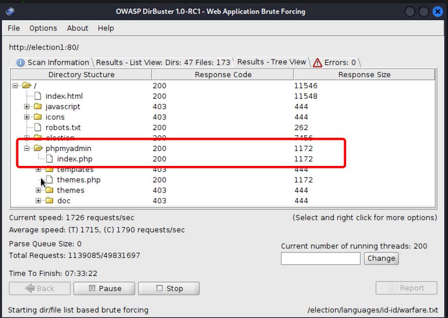Click the Change threads button
Viewport: 448px width, 318px height.
(x=381, y=258)
